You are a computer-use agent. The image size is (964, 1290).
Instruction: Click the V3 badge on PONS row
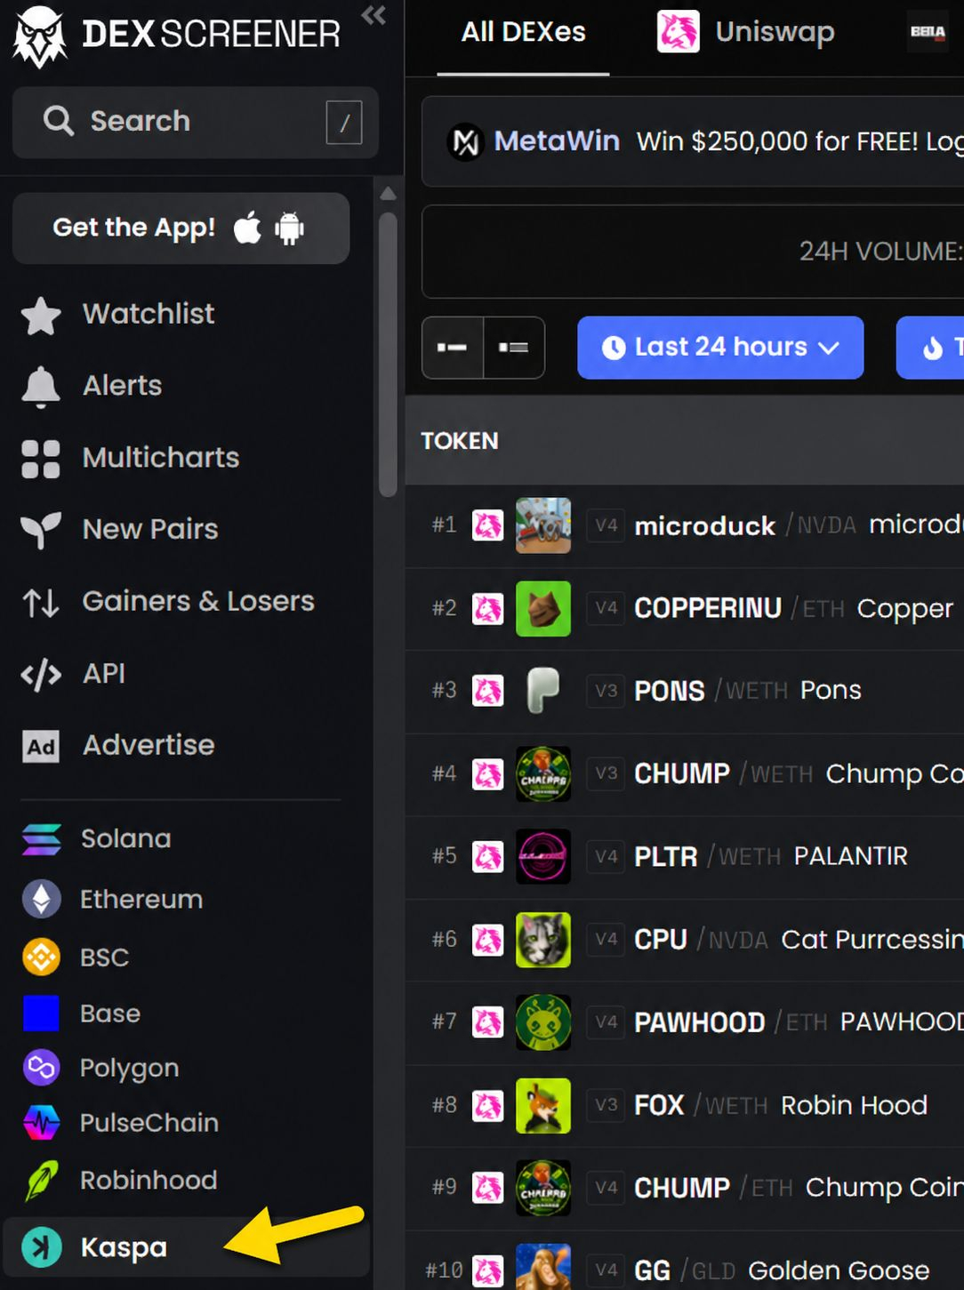[606, 691]
